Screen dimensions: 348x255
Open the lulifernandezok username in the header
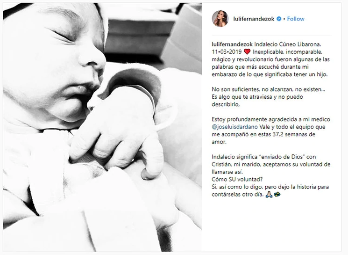pos(254,19)
